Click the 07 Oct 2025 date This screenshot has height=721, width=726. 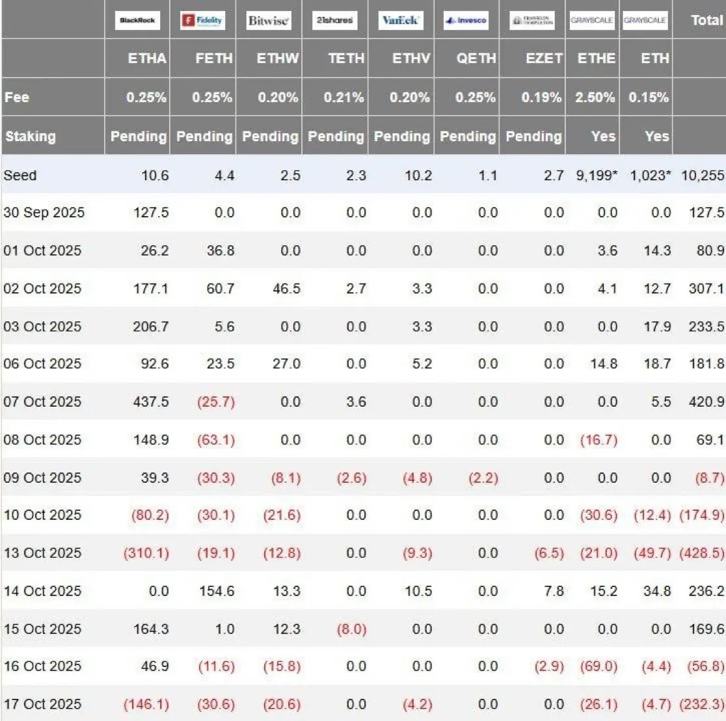[x=42, y=401]
